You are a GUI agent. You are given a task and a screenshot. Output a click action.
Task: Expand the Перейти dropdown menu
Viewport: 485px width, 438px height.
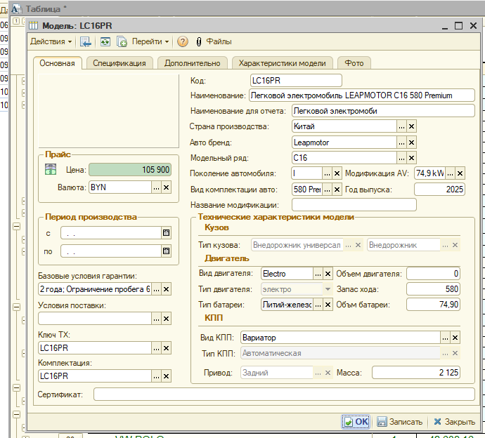(151, 42)
